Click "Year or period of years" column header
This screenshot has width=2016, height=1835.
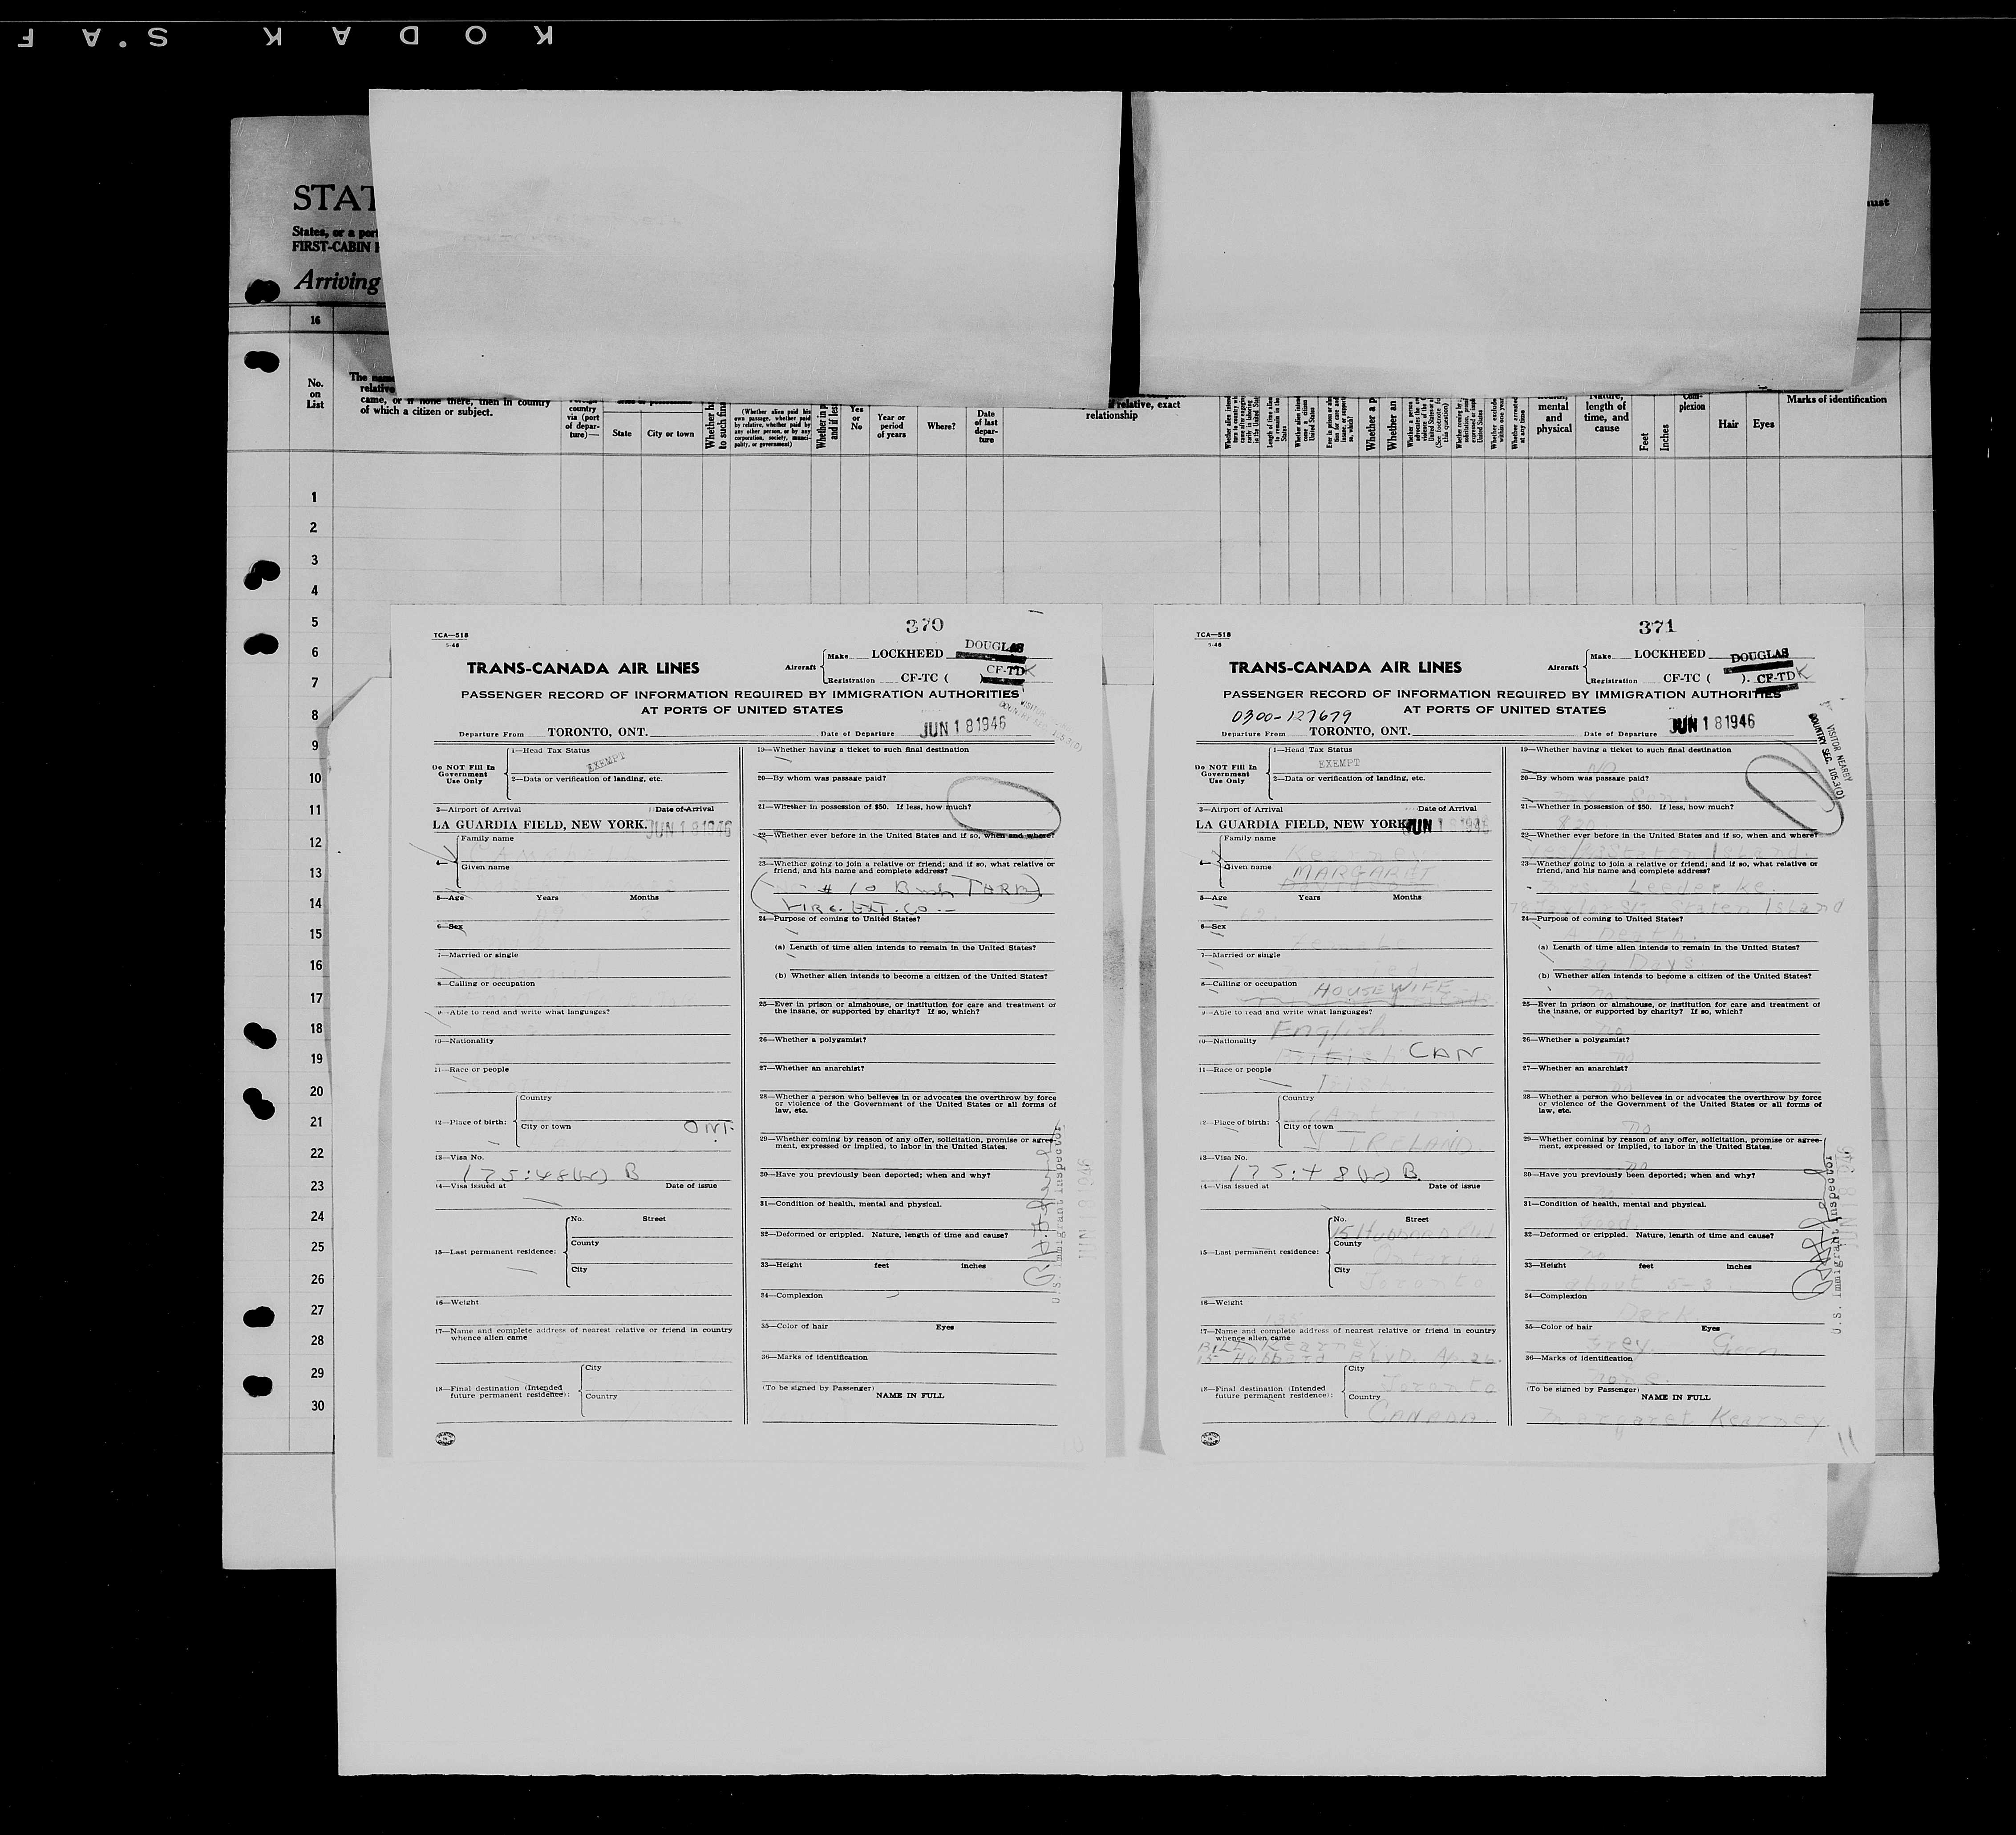pos(891,426)
